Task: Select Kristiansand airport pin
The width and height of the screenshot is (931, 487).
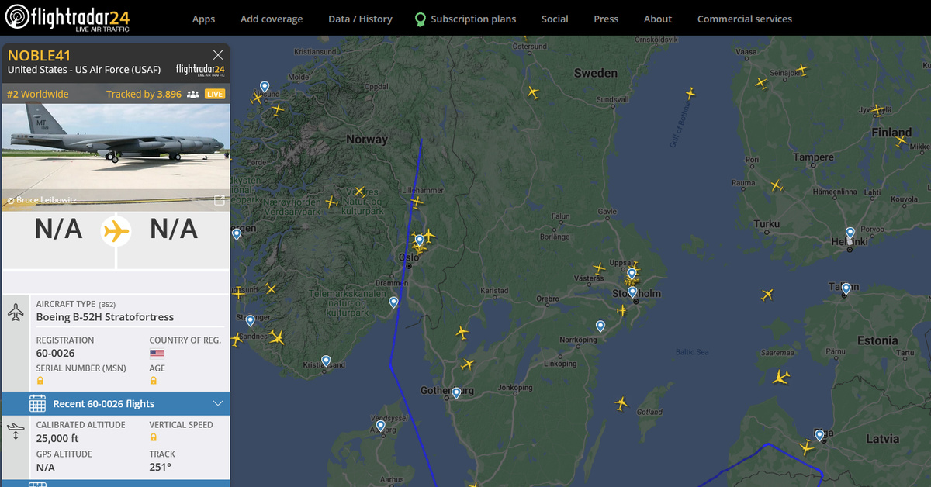Action: click(326, 361)
